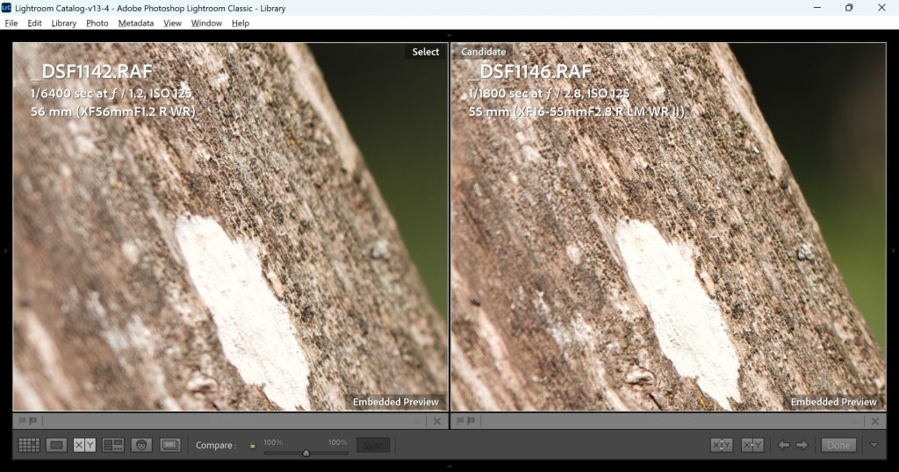Click 'Embedded Preview' on the Select photo
Screen dimensions: 899x472
396,402
